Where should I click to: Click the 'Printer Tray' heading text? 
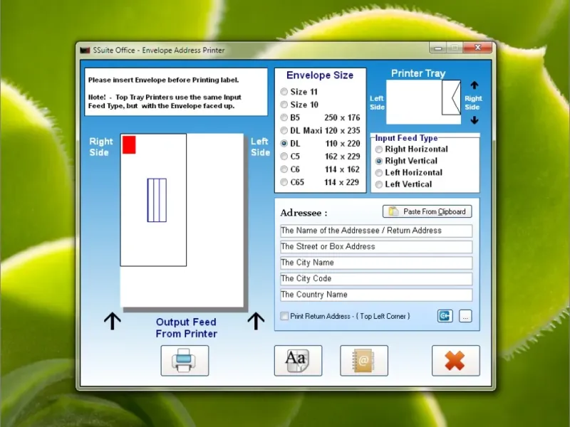point(418,73)
